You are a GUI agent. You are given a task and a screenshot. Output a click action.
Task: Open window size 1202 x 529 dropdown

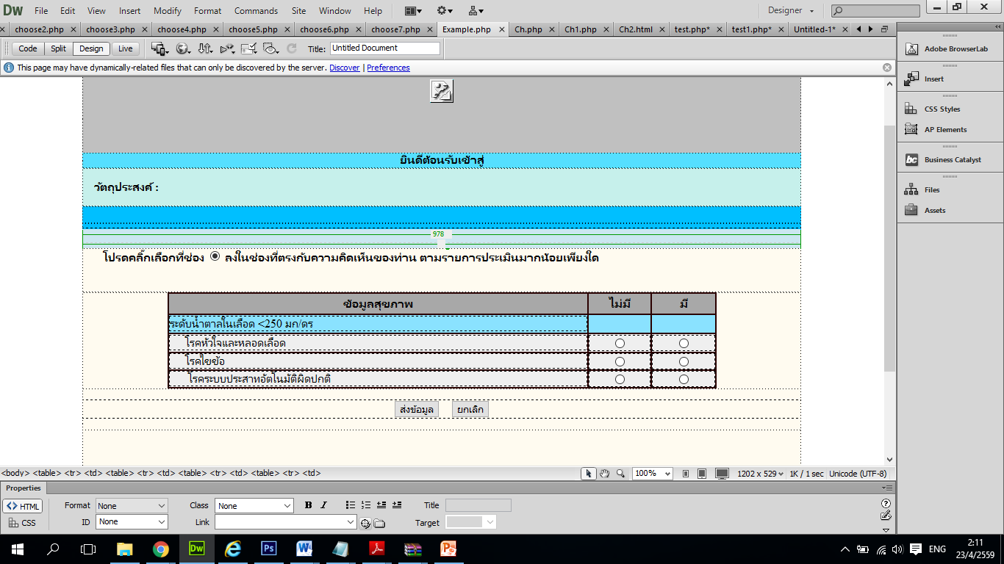[x=760, y=474]
